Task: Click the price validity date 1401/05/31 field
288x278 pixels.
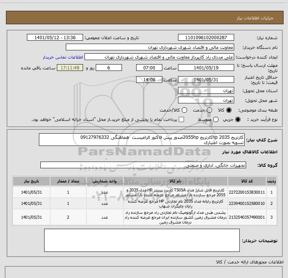Action: tap(206, 79)
